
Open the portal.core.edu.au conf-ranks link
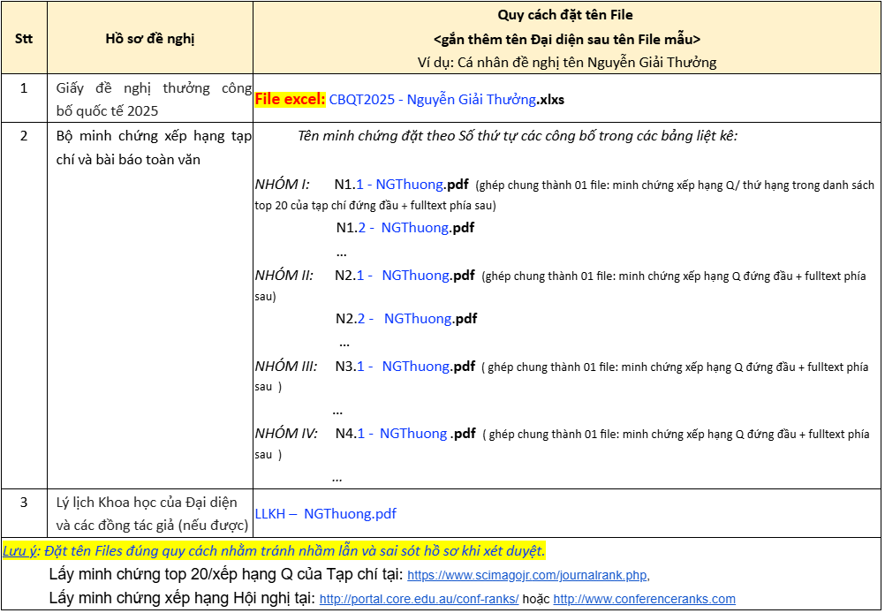419,599
